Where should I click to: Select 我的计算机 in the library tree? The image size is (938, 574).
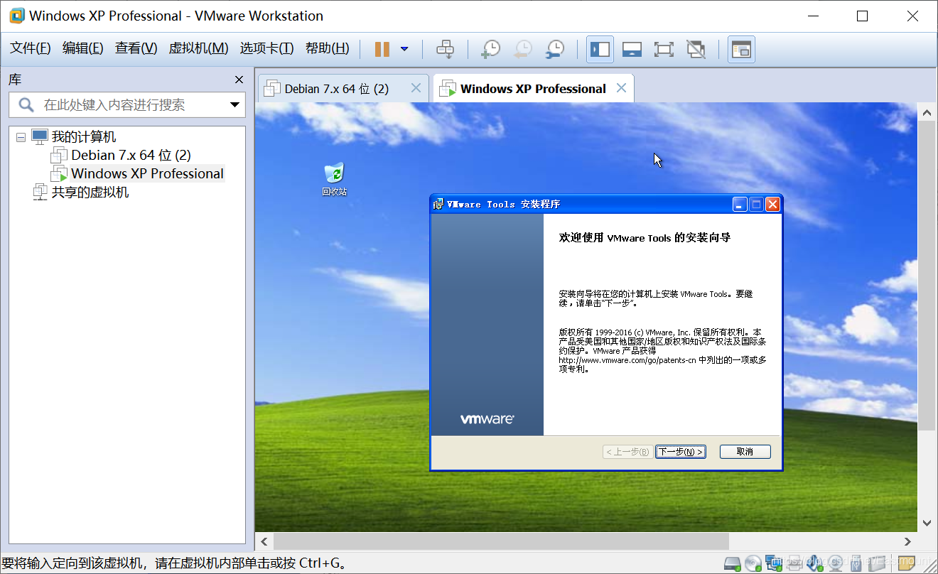(83, 137)
